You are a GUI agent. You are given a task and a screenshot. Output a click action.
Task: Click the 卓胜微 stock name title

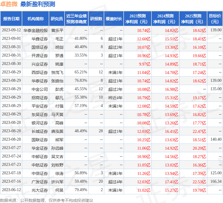[9, 4]
